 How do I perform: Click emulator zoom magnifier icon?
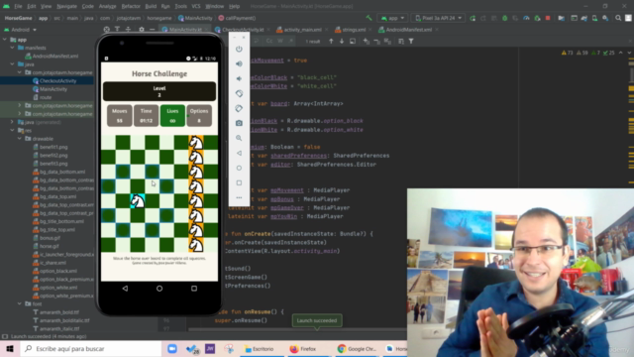pos(239,138)
